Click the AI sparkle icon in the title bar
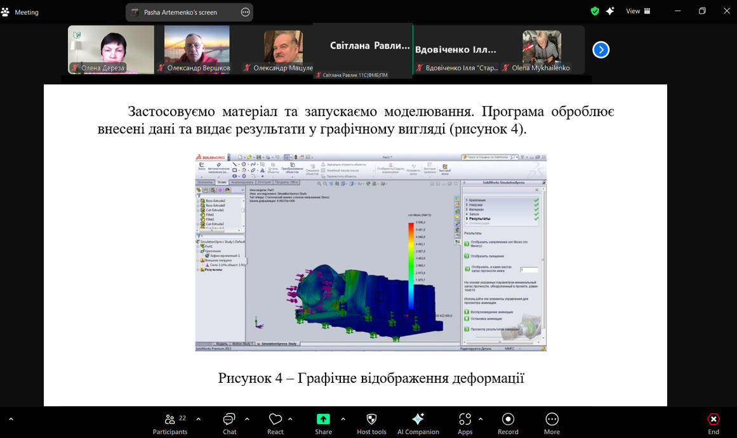The height and width of the screenshot is (438, 737). click(610, 11)
